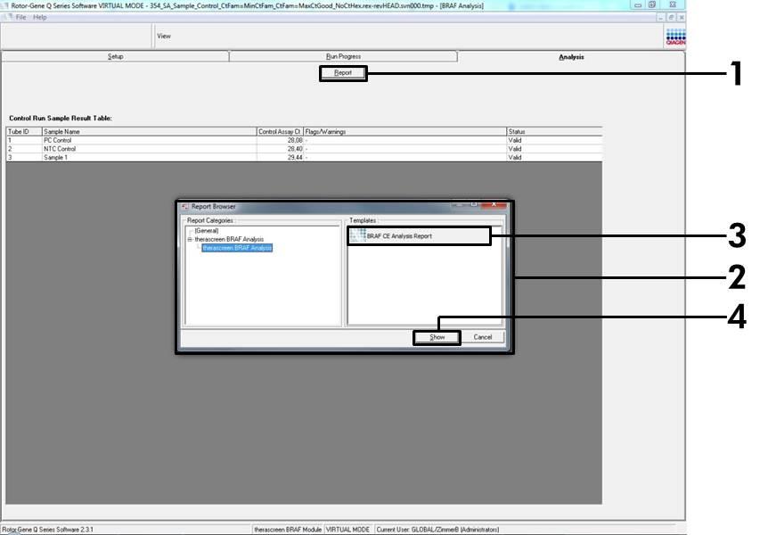Click the therascreen BRAF Module status entry
The width and height of the screenshot is (768, 535).
coord(288,530)
